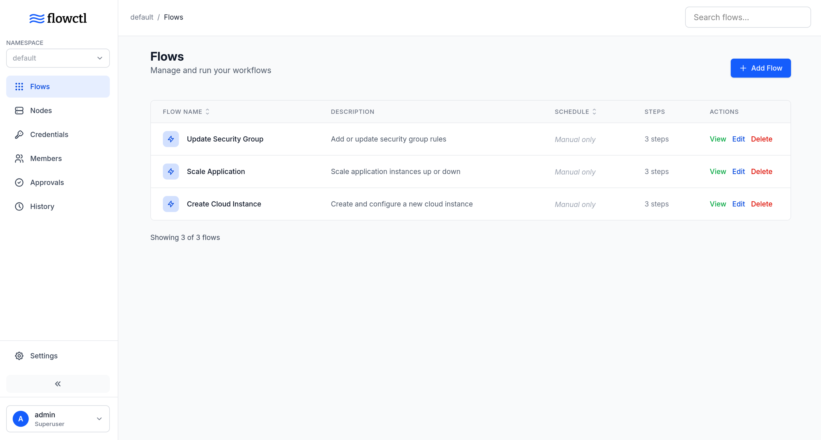Navigate to default breadcrumb link
821x440 pixels.
(x=142, y=17)
